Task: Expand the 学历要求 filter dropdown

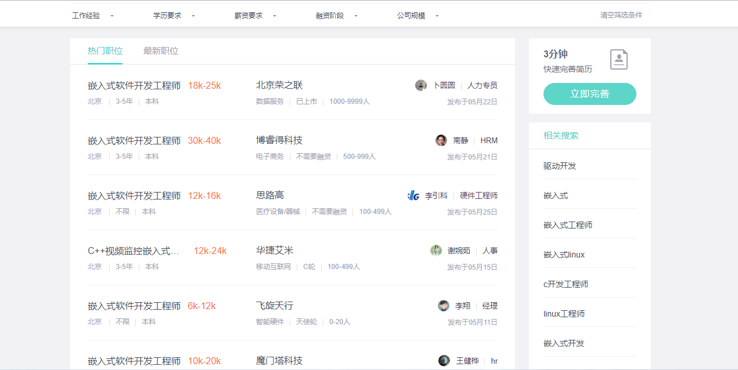Action: click(174, 16)
